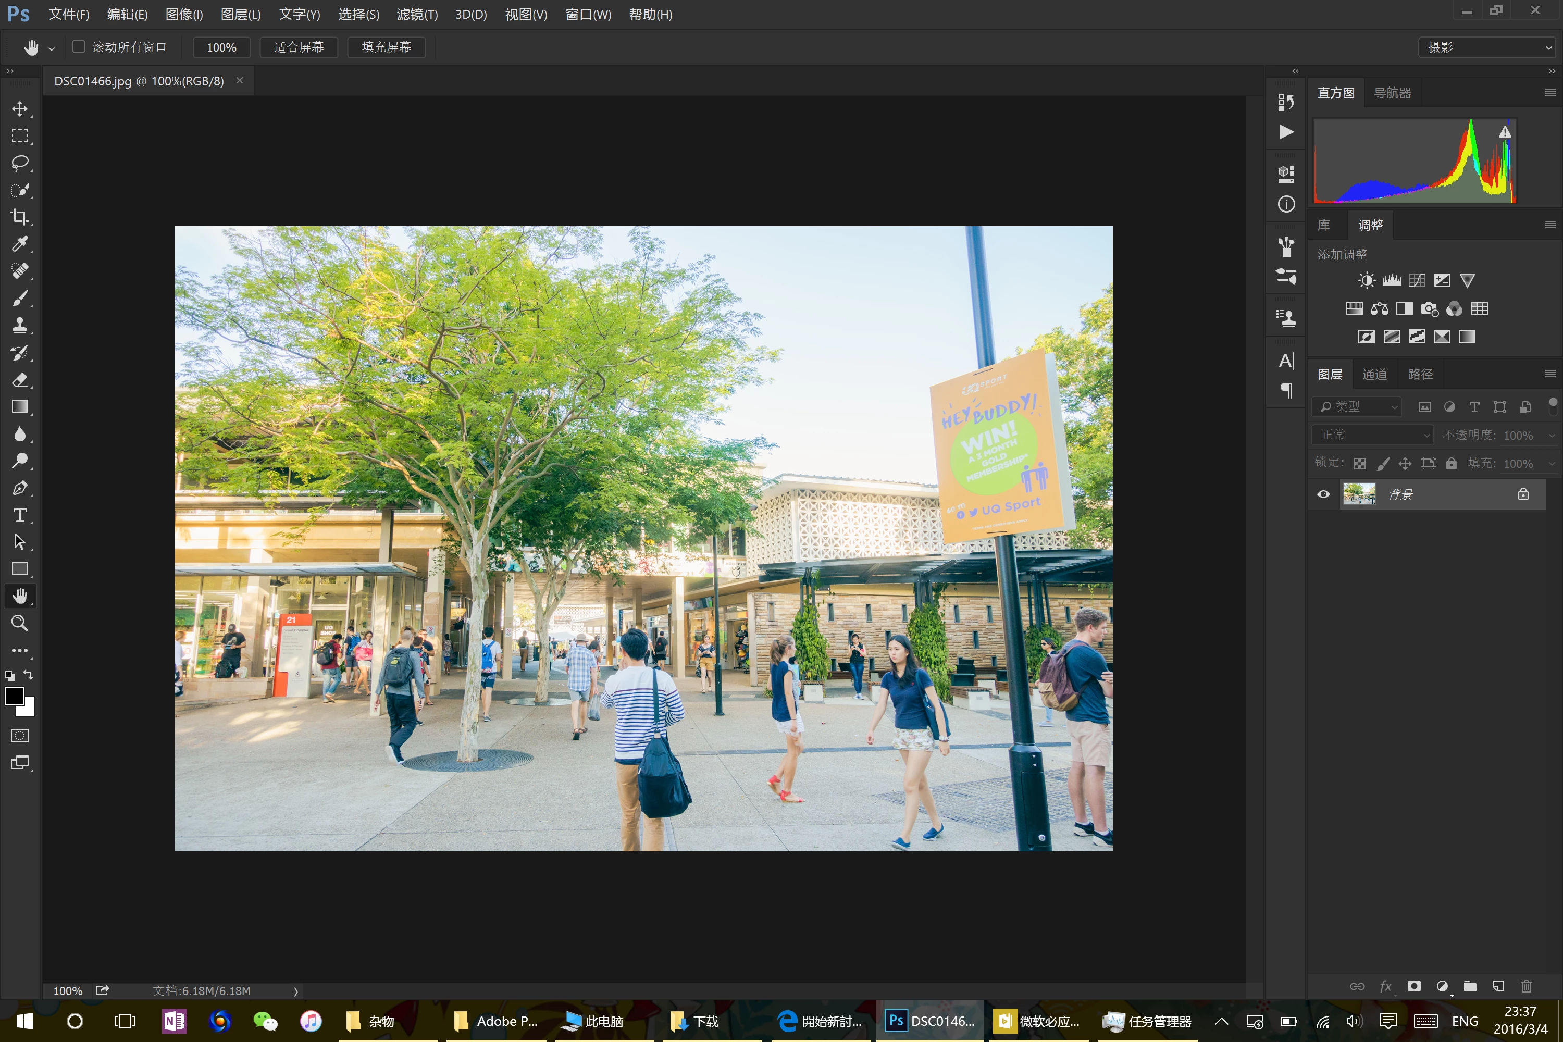Enable 滚动所有窗口 checkbox

(79, 46)
